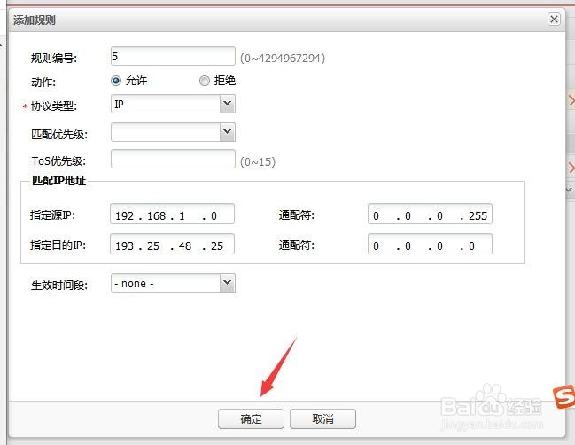The width and height of the screenshot is (575, 445).
Task: Click the ToS优先级 input field
Action: coord(173,159)
